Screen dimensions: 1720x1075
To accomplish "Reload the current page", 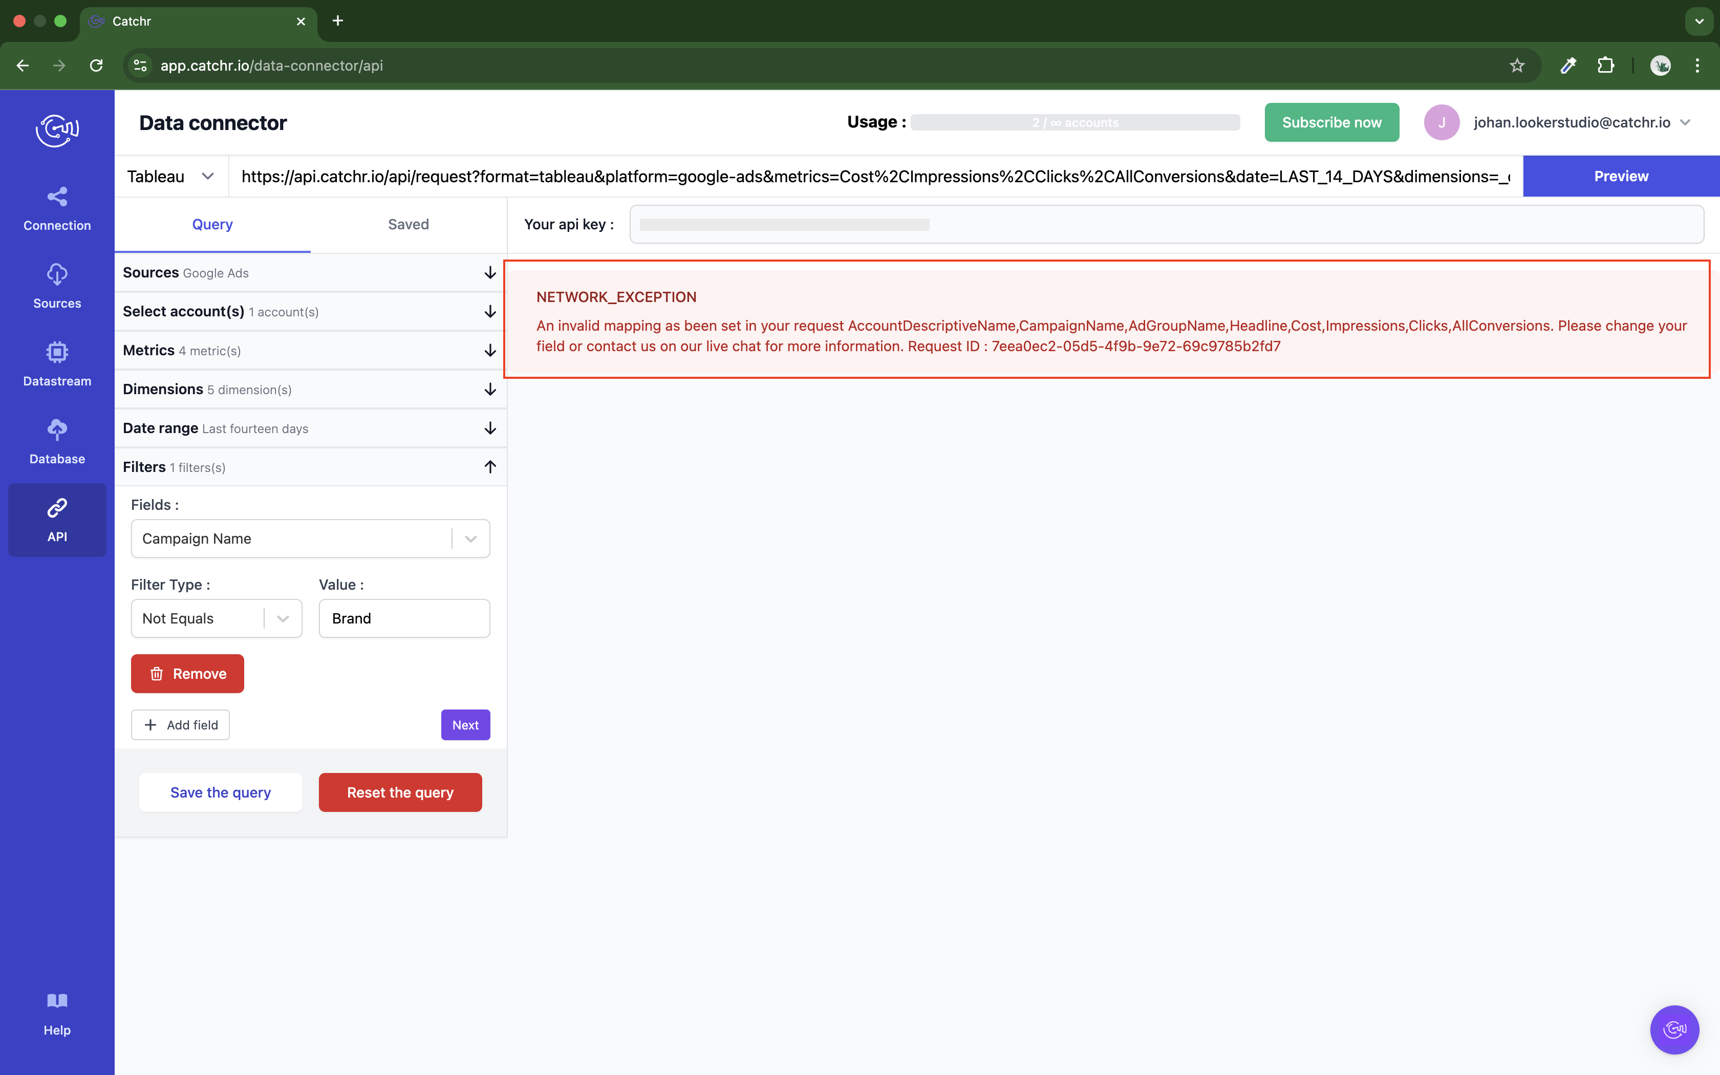I will click(x=97, y=66).
